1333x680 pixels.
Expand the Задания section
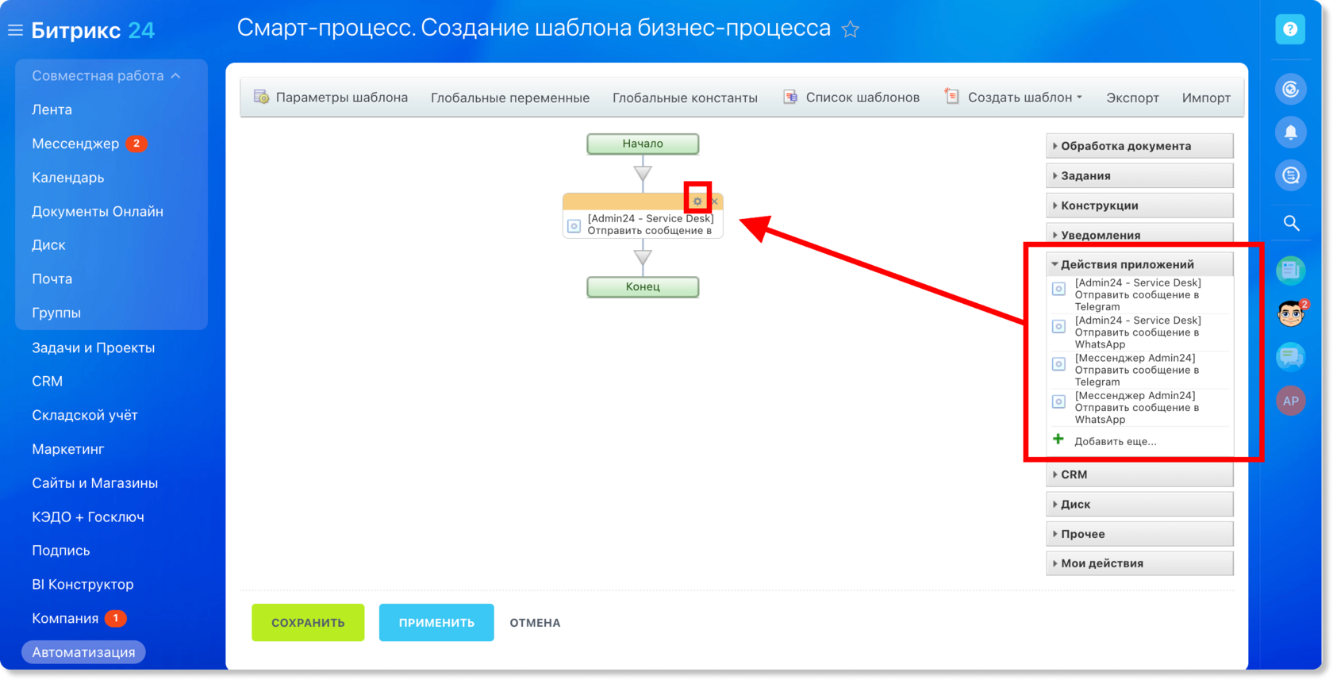1139,175
